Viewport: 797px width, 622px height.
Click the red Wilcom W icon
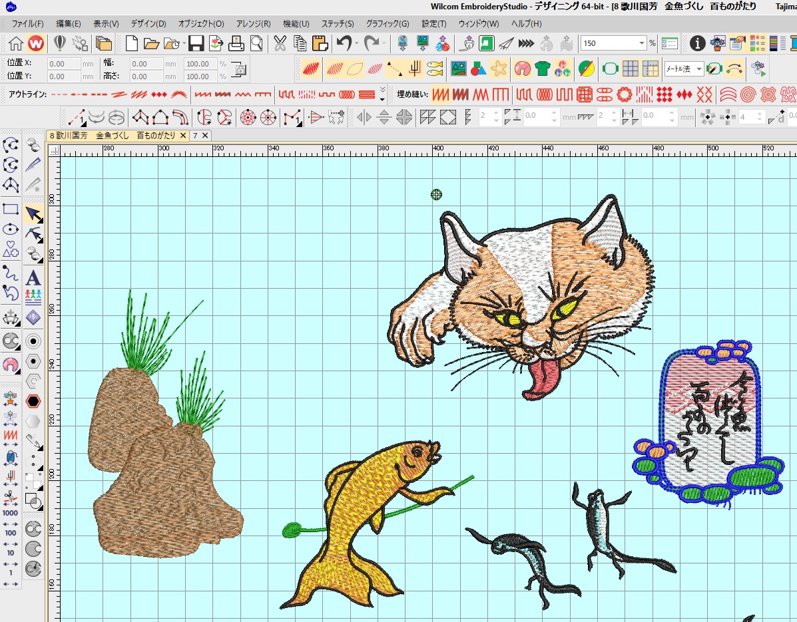(35, 43)
